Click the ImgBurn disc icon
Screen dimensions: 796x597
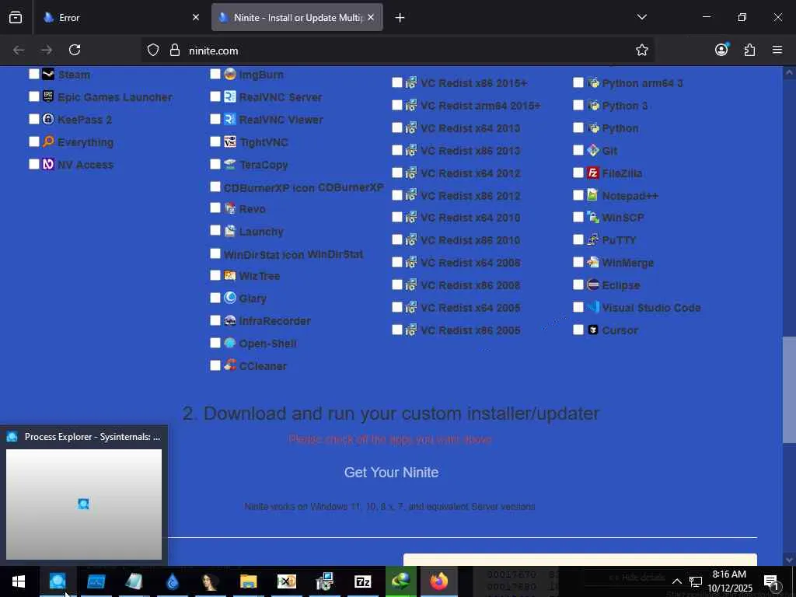pos(230,74)
